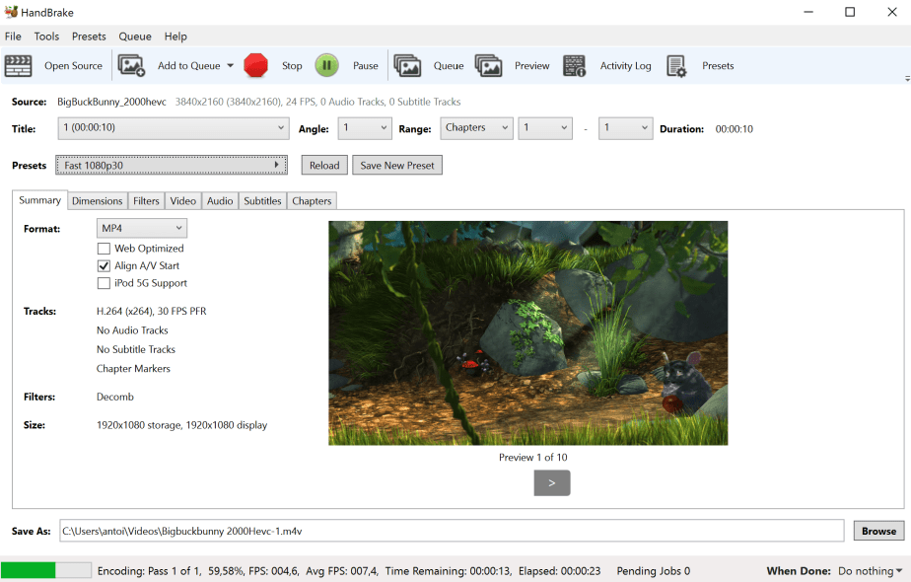
Task: Click the Activity Log label
Action: [626, 66]
